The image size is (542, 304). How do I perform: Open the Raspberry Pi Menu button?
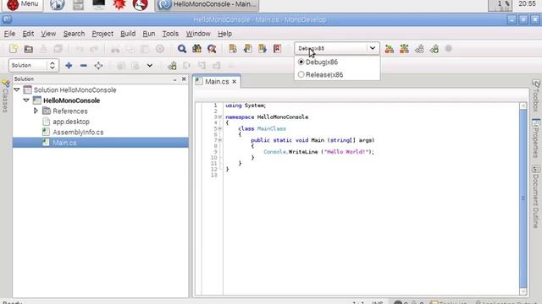tap(23, 4)
